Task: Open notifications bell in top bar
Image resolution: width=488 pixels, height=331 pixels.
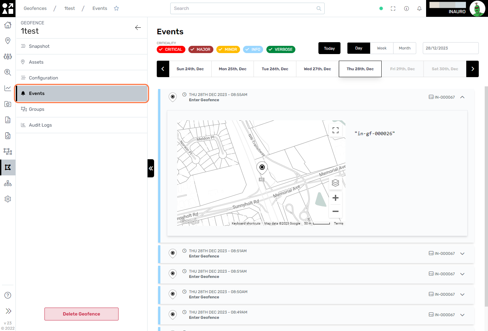Action: (x=419, y=9)
